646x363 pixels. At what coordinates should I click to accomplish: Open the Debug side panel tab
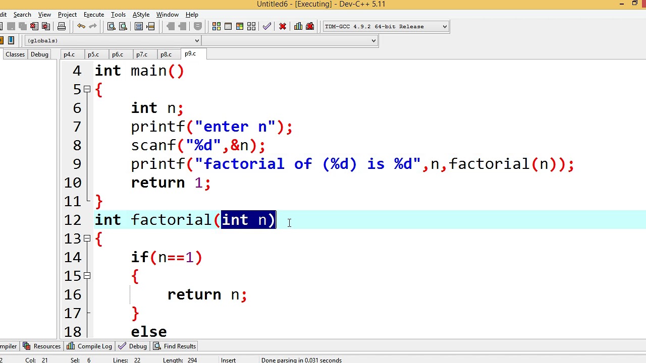point(39,54)
